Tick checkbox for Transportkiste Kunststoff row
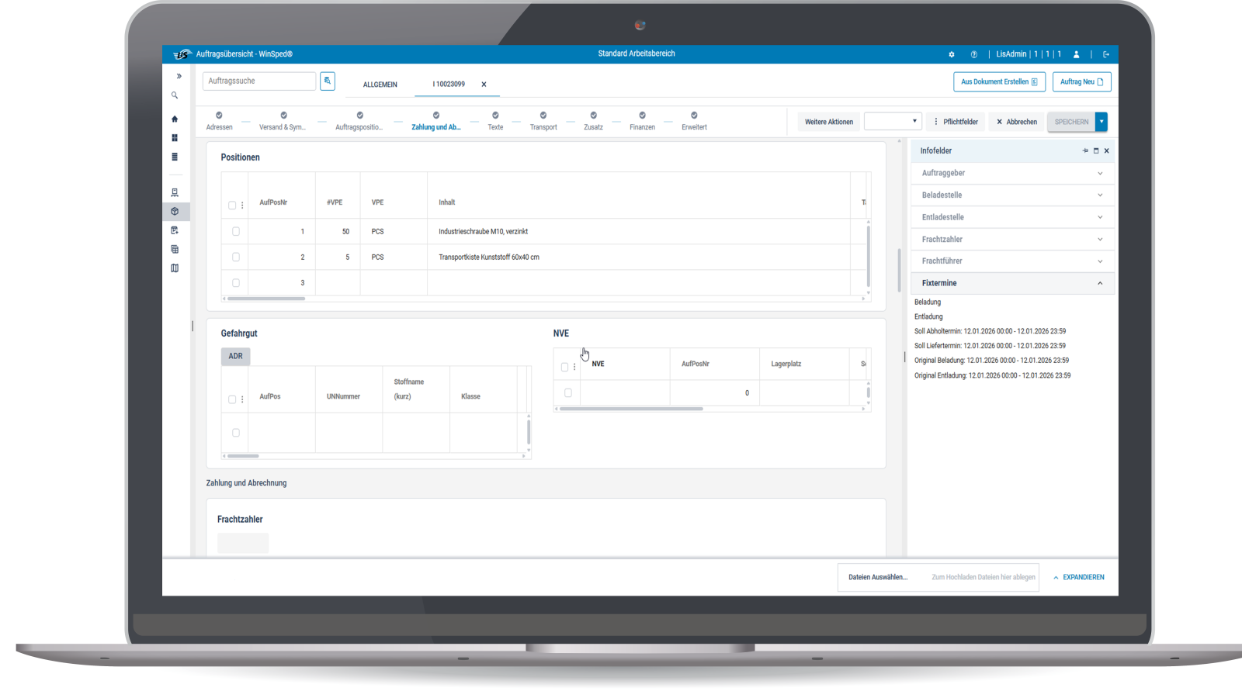This screenshot has width=1242, height=698. coord(236,257)
